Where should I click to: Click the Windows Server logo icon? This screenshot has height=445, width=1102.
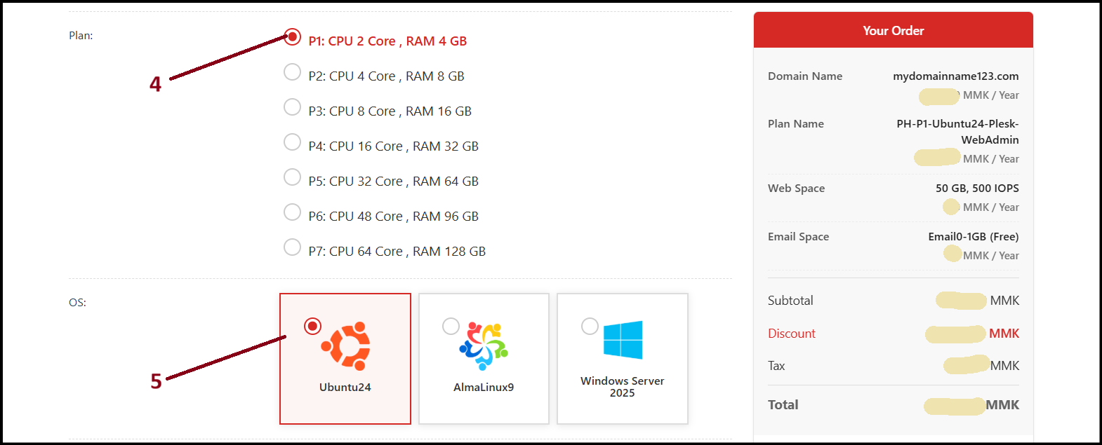click(623, 340)
